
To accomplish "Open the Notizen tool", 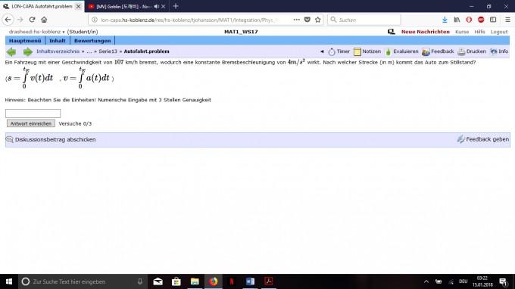I will tap(367, 51).
